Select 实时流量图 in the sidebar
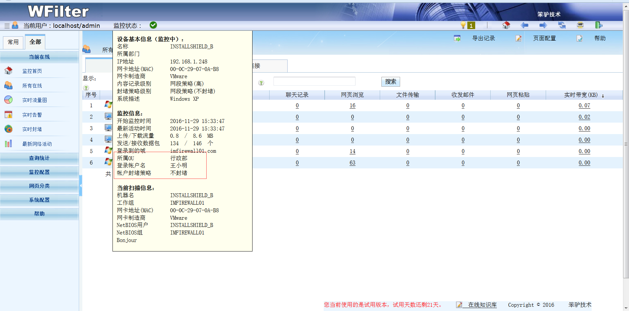This screenshot has width=629, height=311. 34,100
